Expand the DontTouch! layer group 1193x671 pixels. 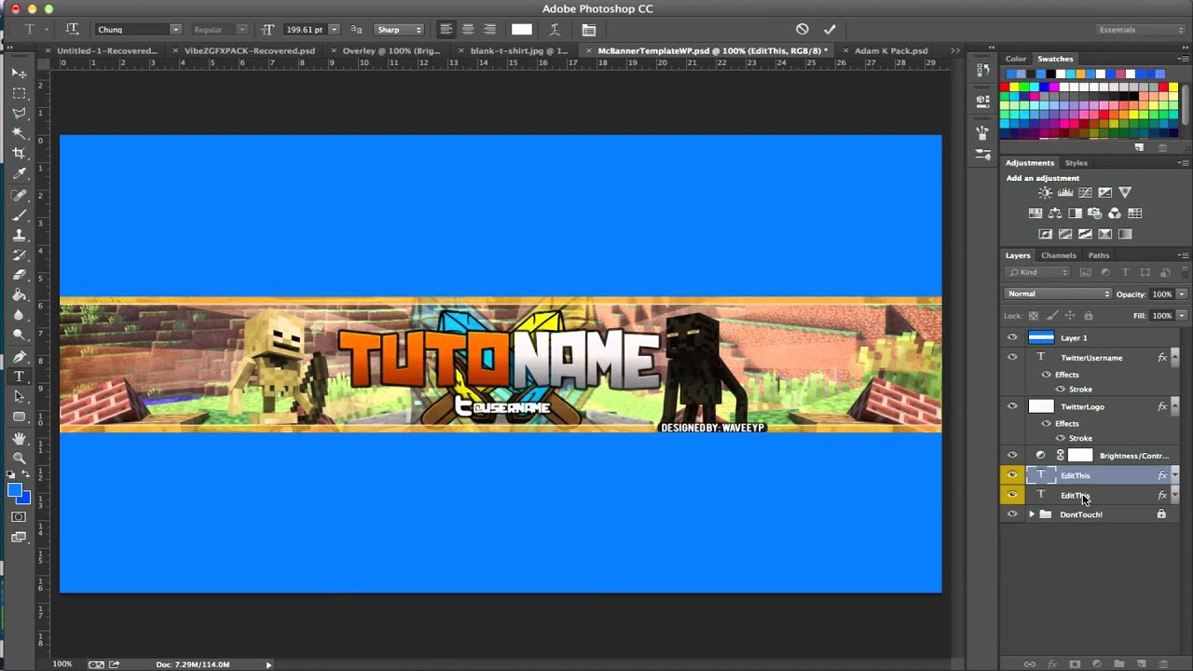pyautogui.click(x=1031, y=514)
